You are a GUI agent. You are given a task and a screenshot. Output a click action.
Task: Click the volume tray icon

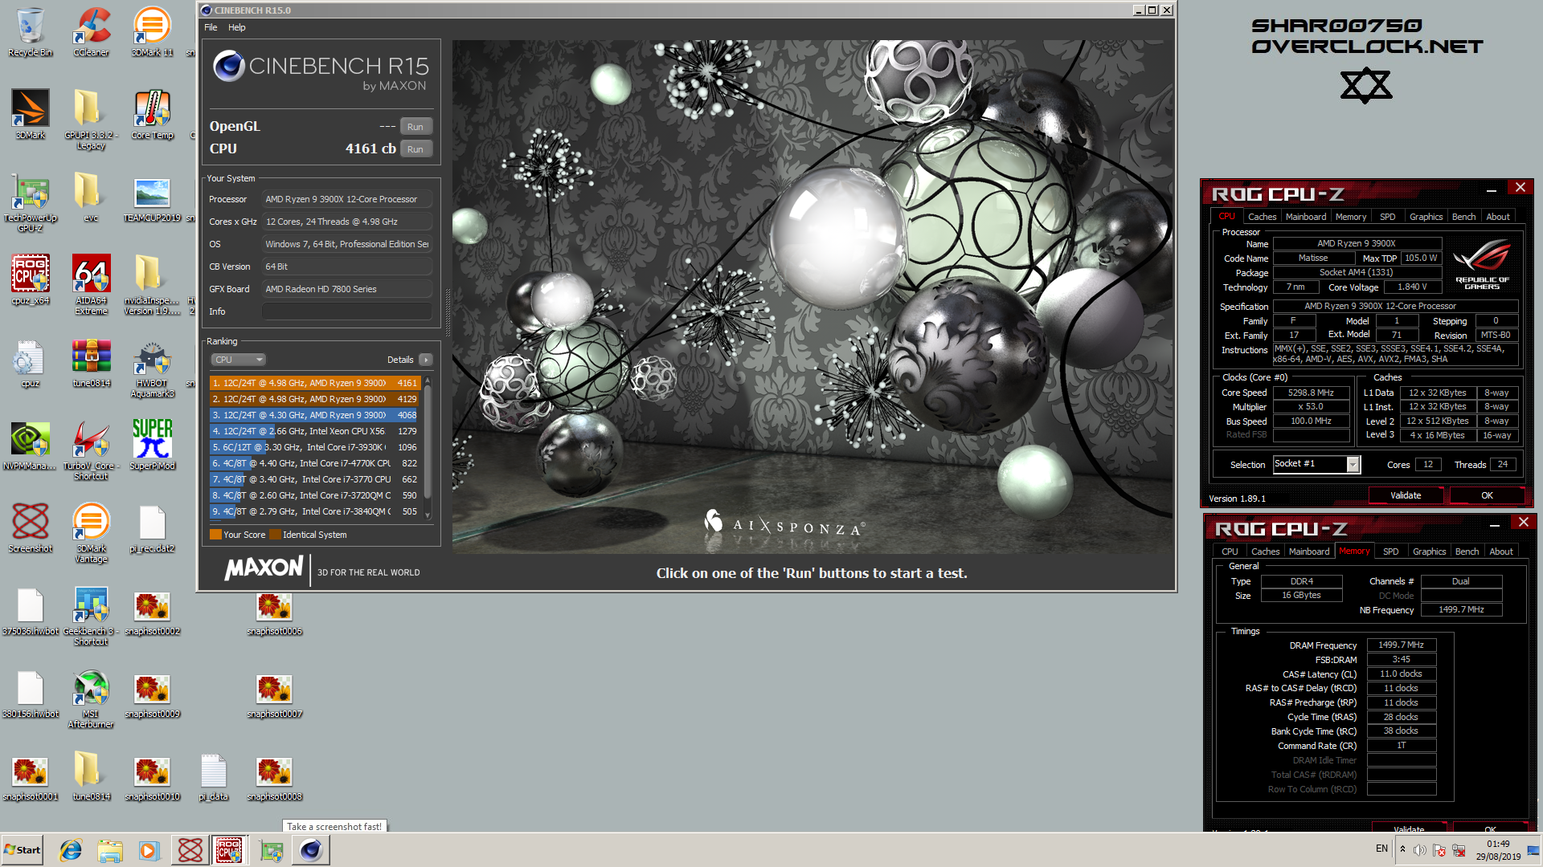click(1420, 849)
